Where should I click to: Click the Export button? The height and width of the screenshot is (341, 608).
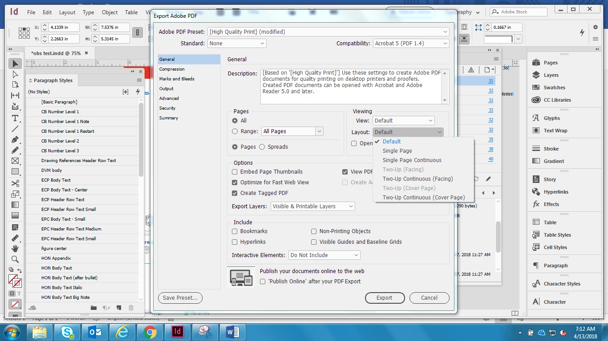pyautogui.click(x=385, y=298)
